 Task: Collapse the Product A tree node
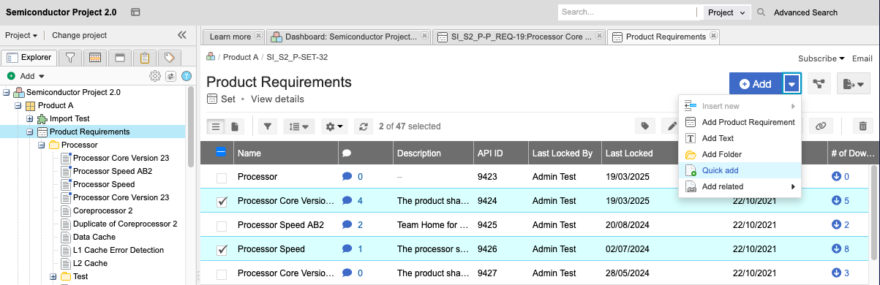[x=18, y=105]
